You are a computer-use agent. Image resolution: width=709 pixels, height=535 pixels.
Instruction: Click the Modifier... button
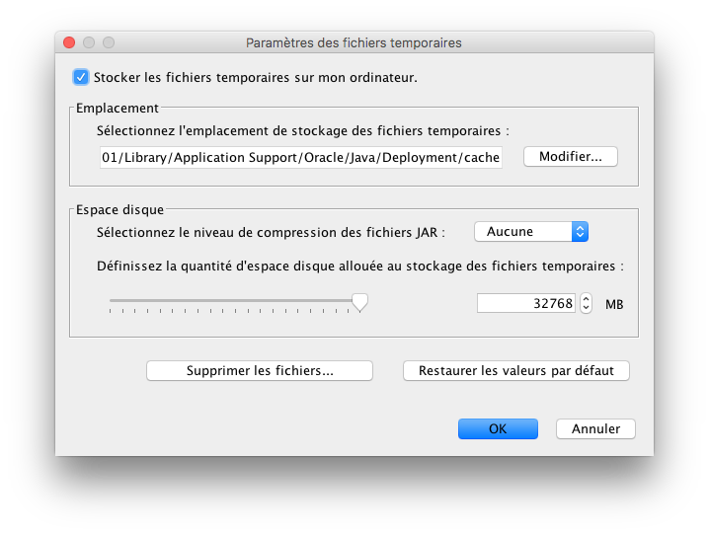pyautogui.click(x=570, y=157)
